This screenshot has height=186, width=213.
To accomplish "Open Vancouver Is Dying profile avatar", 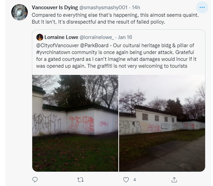I will pyautogui.click(x=20, y=12).
